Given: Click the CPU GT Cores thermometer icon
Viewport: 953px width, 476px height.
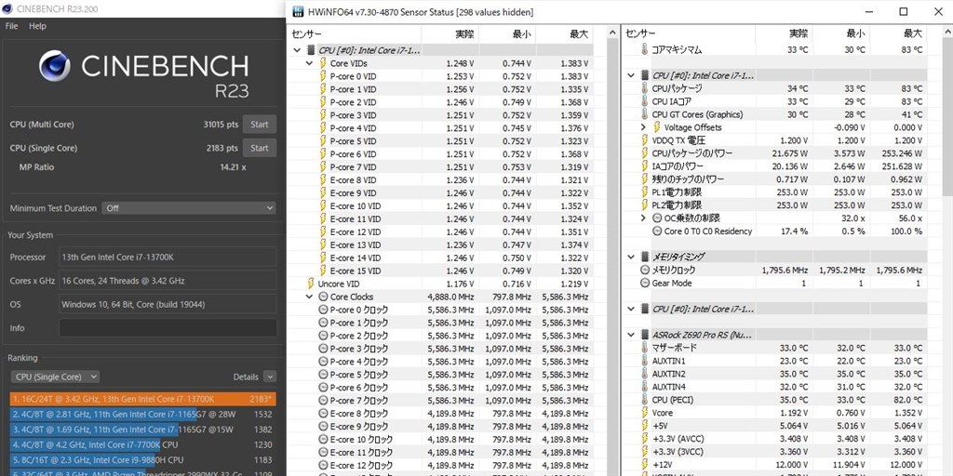Looking at the screenshot, I should coord(644,114).
